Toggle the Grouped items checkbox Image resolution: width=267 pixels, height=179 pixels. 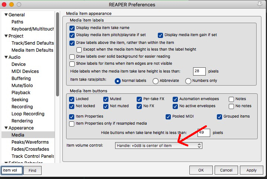(219, 117)
